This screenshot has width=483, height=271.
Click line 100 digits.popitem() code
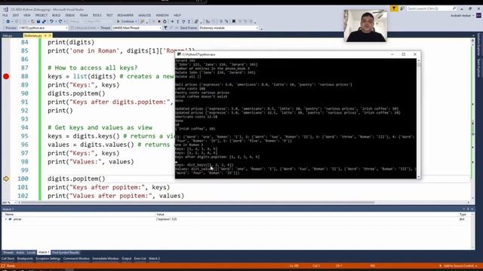click(x=76, y=178)
